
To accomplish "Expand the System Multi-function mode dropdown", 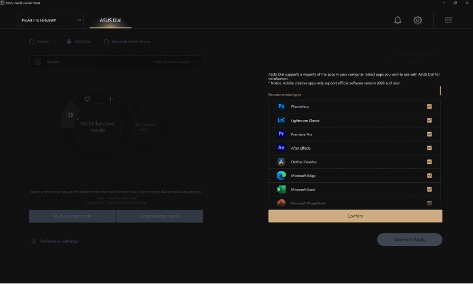I will coord(116,62).
